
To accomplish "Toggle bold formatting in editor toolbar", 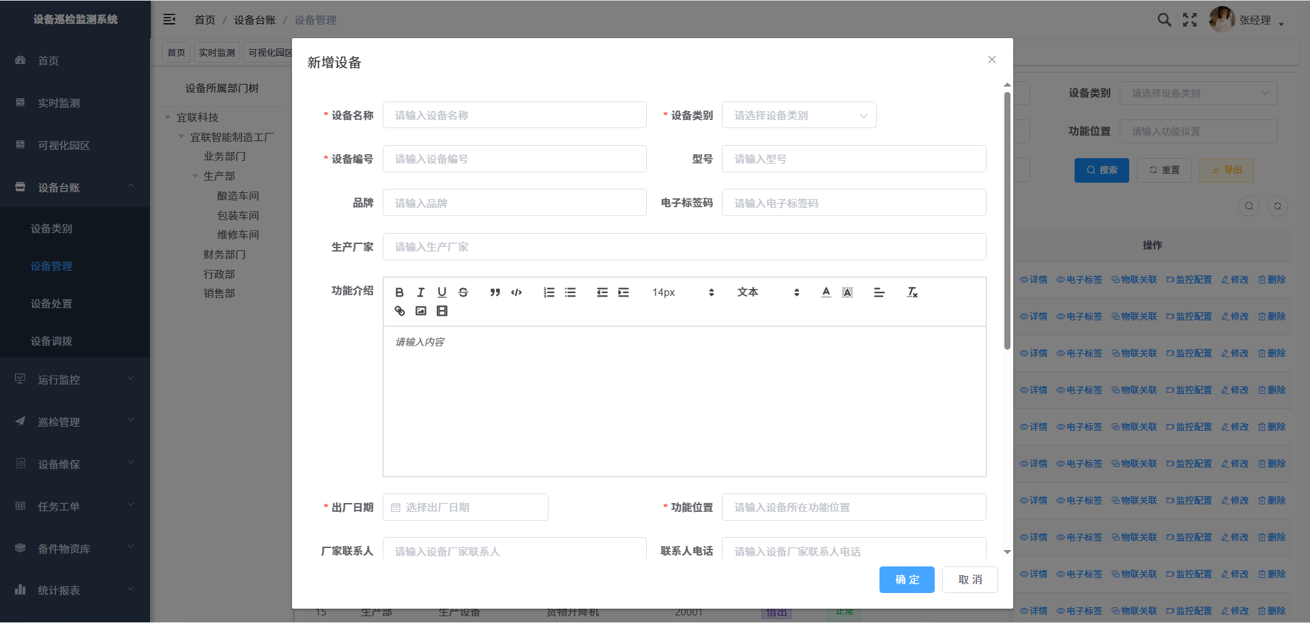I will [400, 292].
